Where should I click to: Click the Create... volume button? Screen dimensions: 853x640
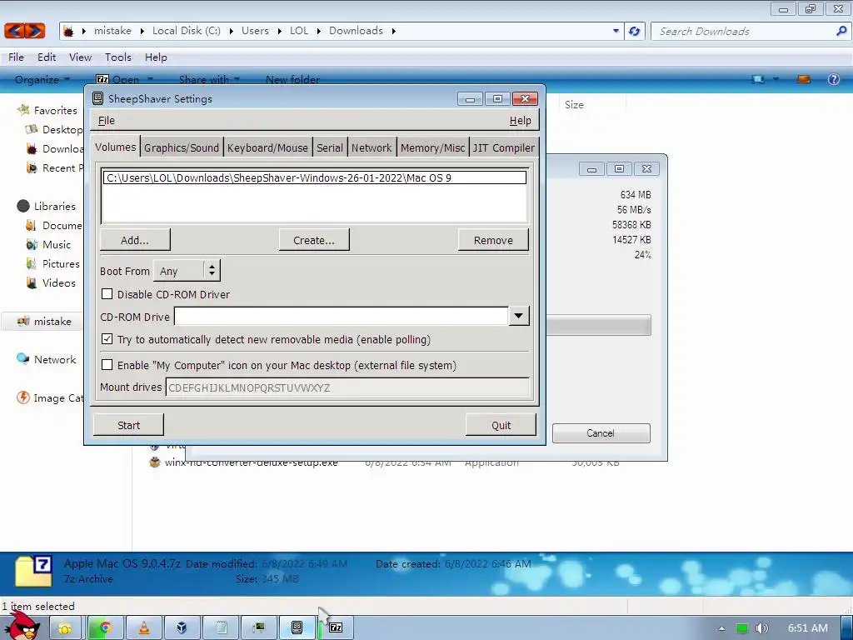314,240
